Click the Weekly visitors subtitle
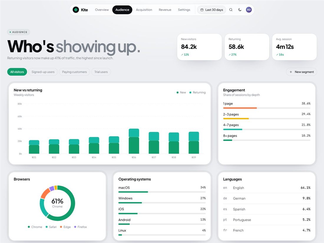Viewport: 324px width, 243px height. (x=24, y=95)
